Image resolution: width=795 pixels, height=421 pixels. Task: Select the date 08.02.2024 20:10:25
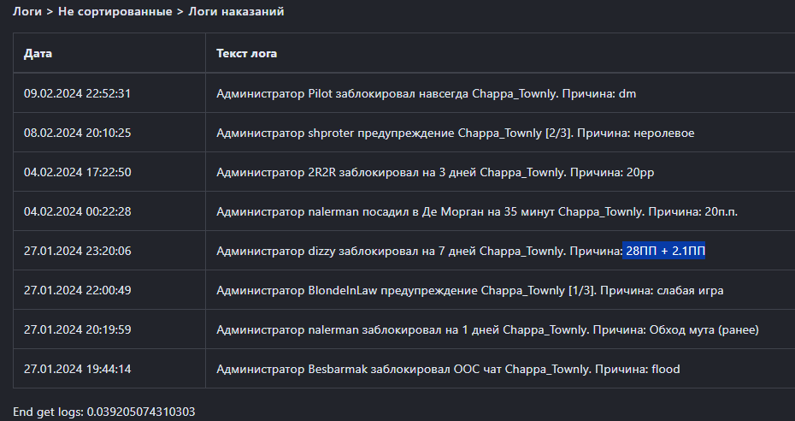(77, 133)
